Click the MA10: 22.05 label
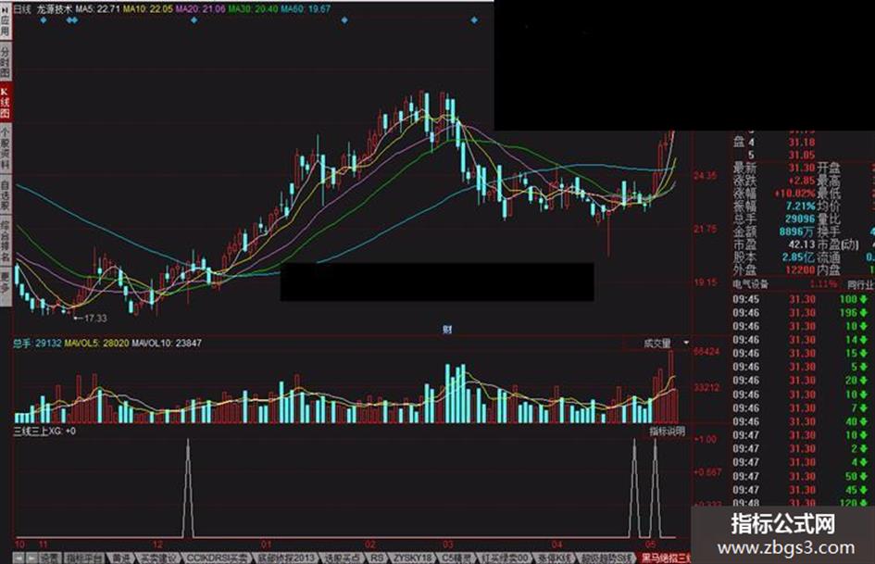Screen dimensions: 875x564 [148, 9]
